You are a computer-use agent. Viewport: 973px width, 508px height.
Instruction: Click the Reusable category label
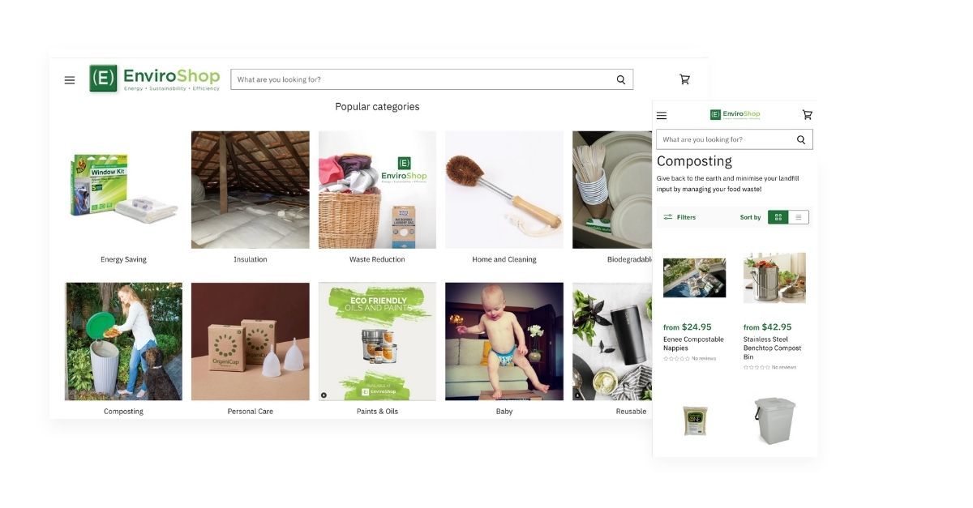coord(631,412)
